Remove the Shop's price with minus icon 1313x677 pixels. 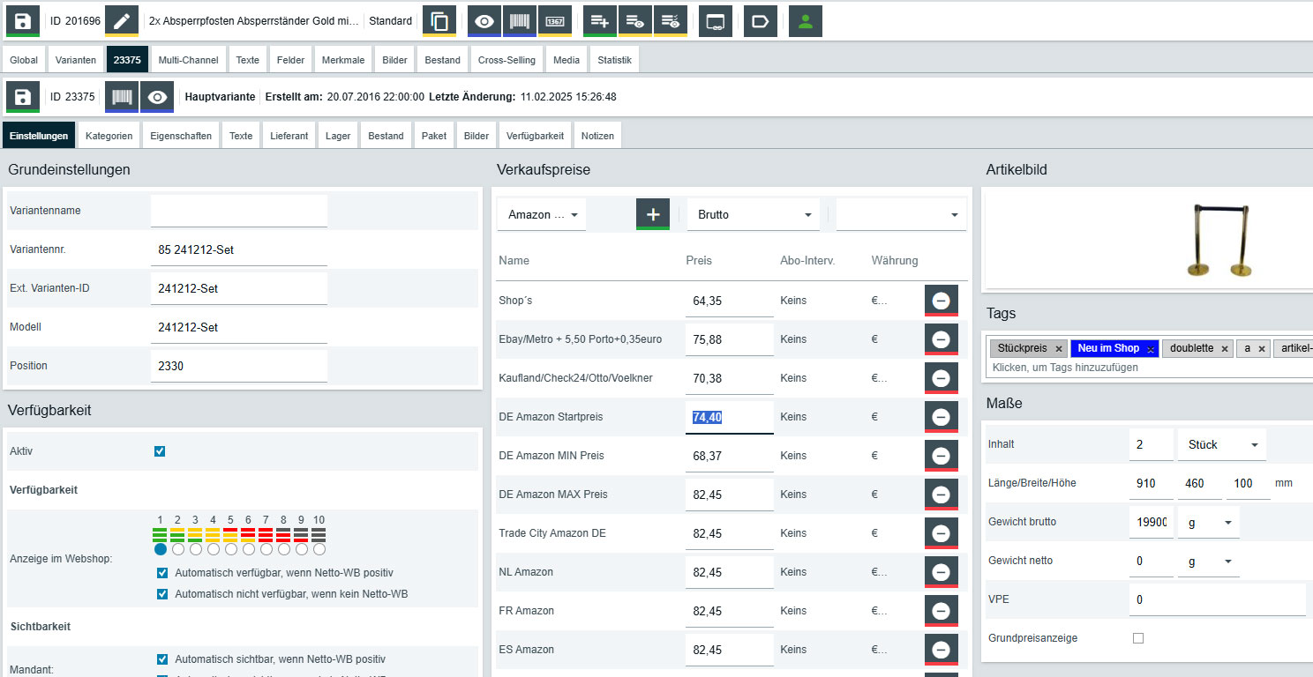[x=941, y=301]
